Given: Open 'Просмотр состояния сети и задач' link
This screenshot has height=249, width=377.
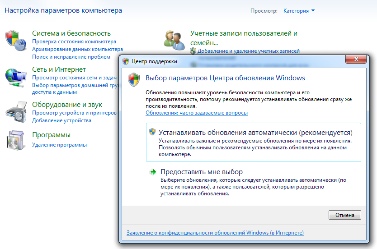Looking at the screenshot, I should coord(74,78).
